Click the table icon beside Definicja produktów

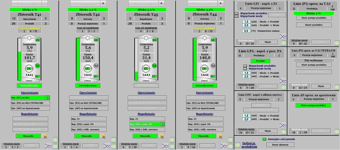[238, 145]
